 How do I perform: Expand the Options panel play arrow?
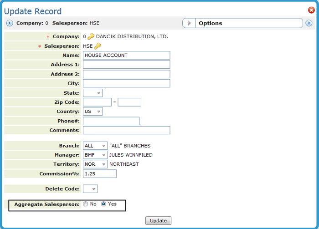coord(189,23)
